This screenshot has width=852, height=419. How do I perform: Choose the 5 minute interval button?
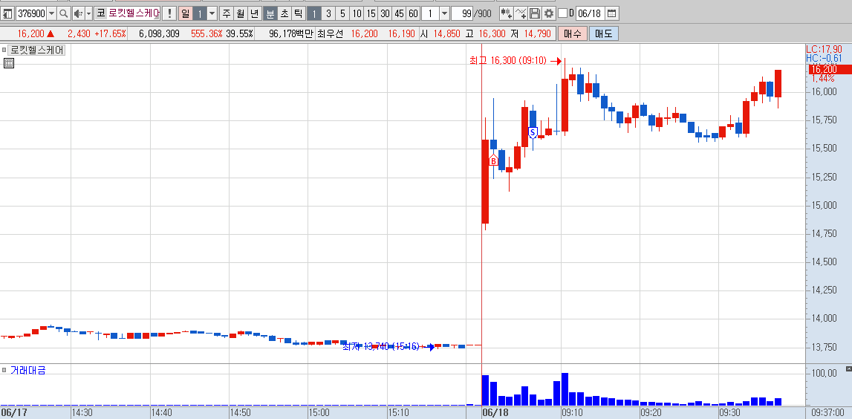342,13
